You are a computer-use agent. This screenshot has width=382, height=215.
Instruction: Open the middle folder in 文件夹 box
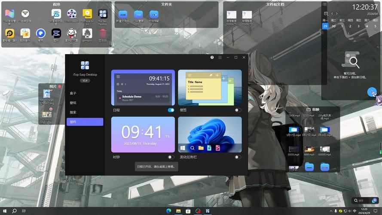[x=138, y=15]
